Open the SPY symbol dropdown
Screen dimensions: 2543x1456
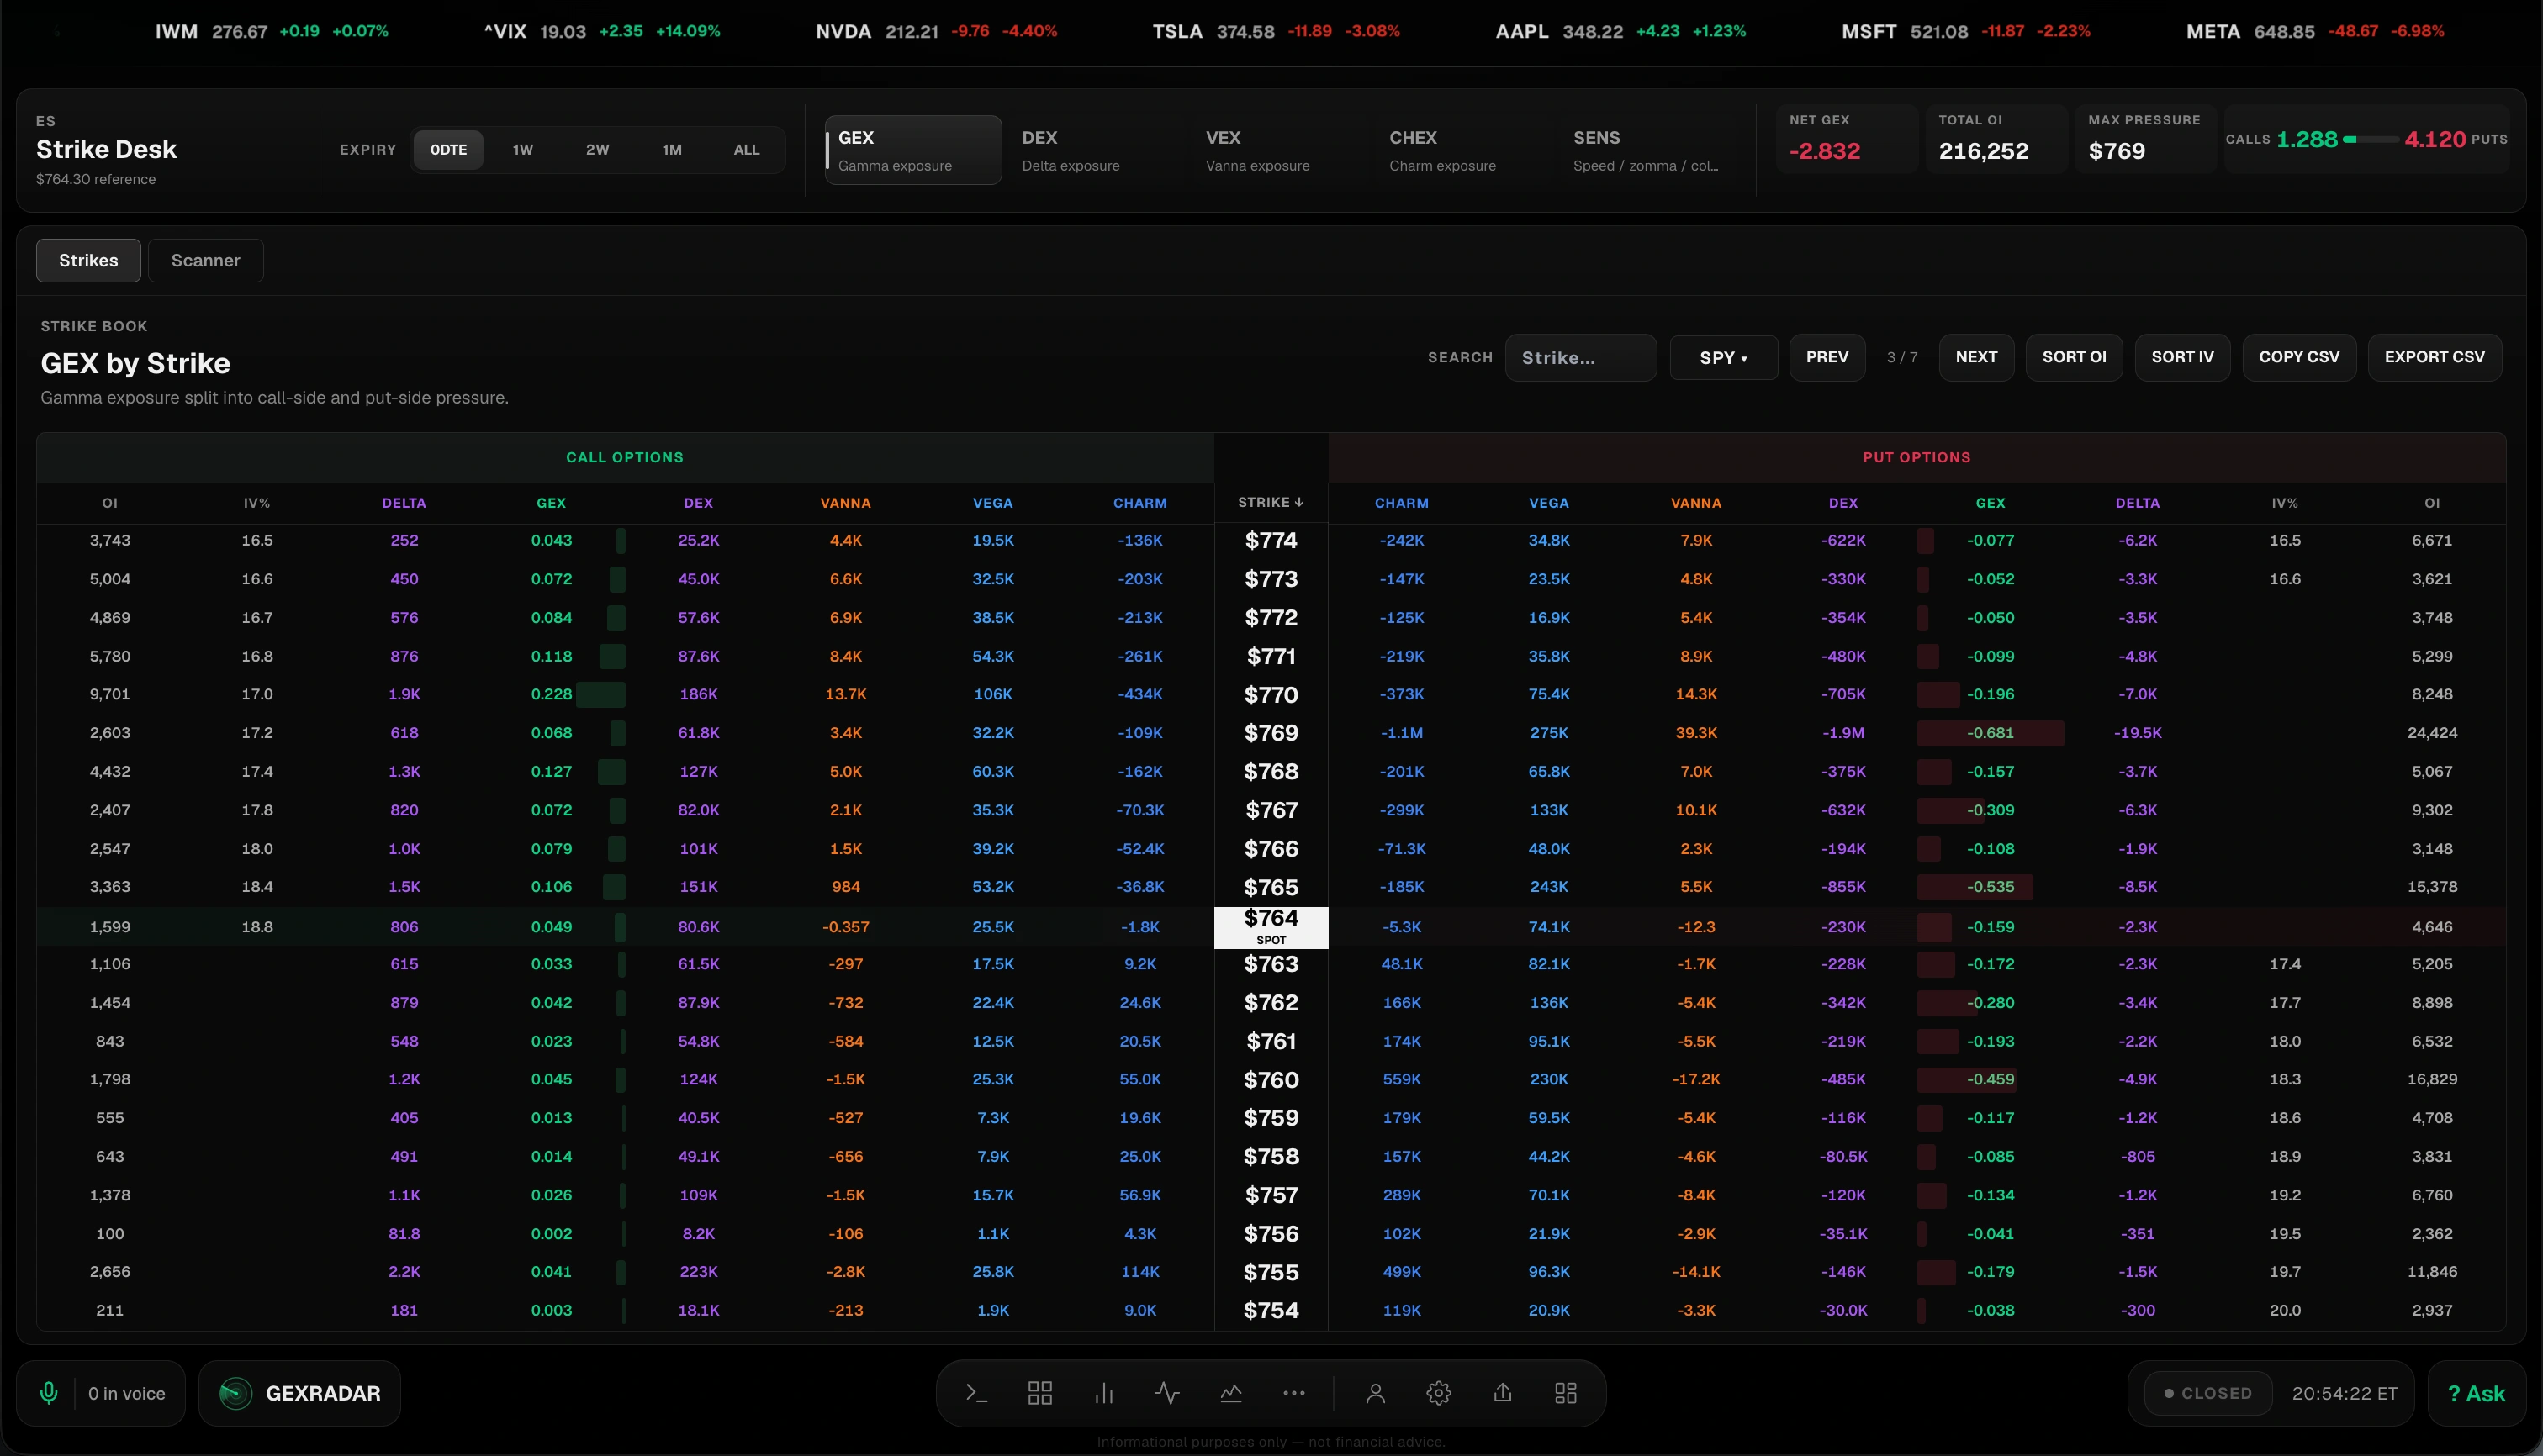[1724, 357]
